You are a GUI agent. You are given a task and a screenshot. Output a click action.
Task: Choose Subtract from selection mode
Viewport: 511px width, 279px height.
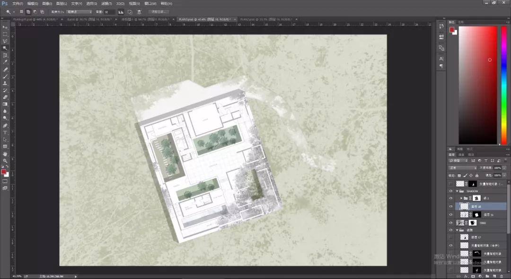pyautogui.click(x=35, y=12)
